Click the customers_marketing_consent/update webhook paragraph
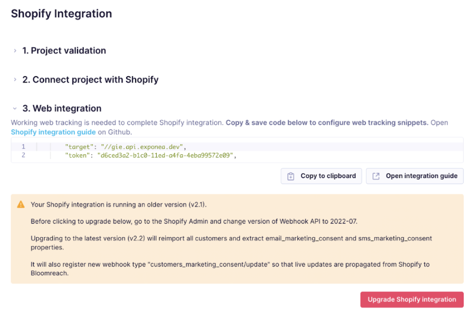The image size is (471, 316). pos(230,269)
